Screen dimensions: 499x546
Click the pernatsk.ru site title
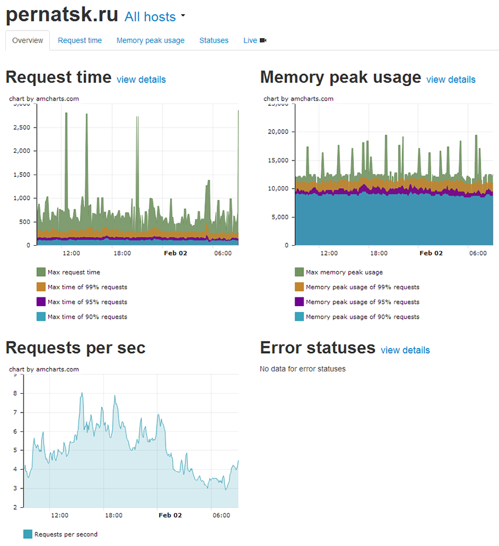62,15
